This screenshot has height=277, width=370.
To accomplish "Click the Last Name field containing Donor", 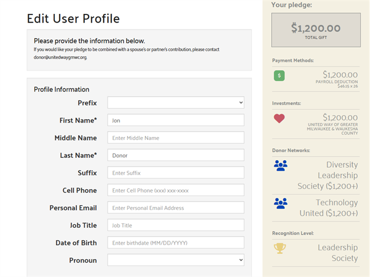I will coord(176,155).
